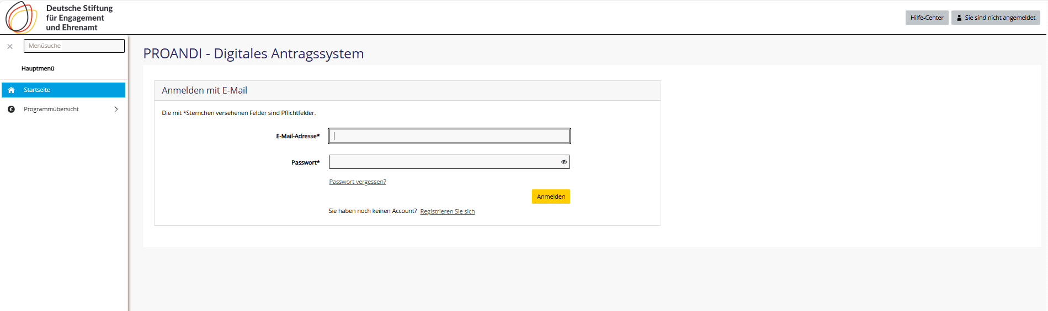Click the home icon beside Startseite
This screenshot has height=311, width=1048.
[11, 90]
